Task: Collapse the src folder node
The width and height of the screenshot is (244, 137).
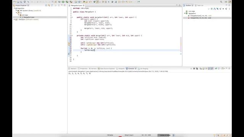Action: [x=16, y=13]
